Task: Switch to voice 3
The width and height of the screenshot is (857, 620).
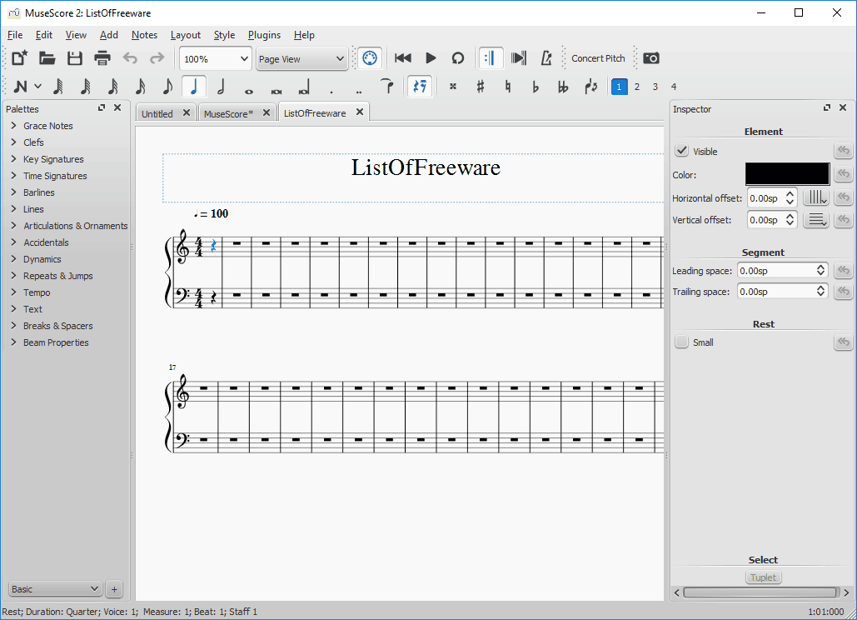Action: tap(655, 87)
